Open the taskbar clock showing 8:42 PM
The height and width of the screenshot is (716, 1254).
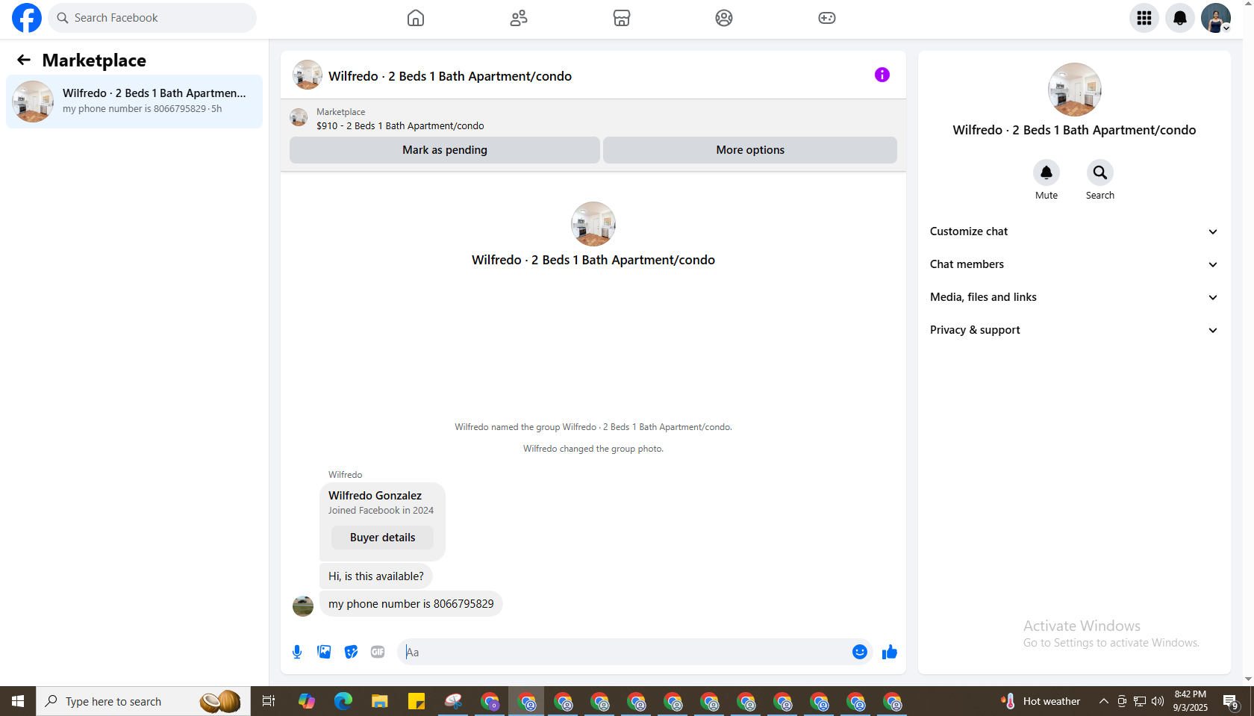1190,701
